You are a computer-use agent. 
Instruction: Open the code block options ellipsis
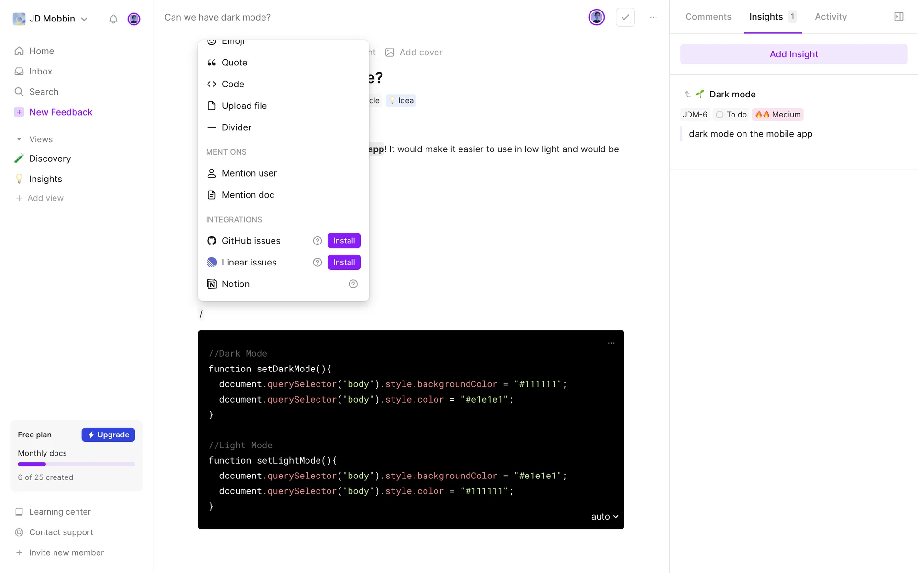click(x=611, y=343)
